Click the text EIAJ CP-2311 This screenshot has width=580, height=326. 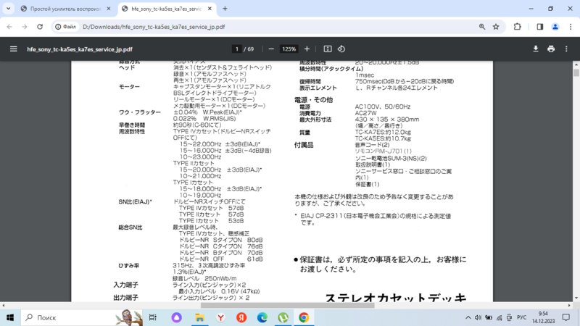(321, 216)
